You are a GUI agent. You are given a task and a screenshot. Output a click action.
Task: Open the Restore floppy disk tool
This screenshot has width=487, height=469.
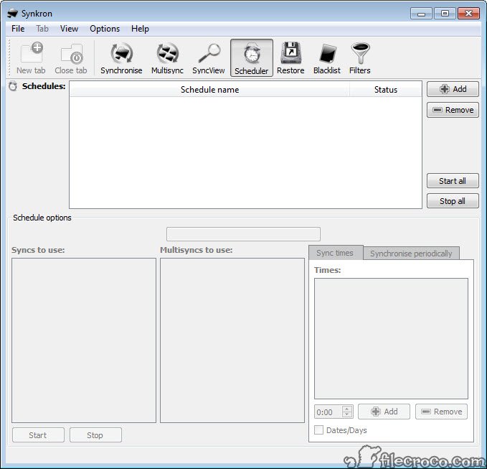tap(290, 58)
